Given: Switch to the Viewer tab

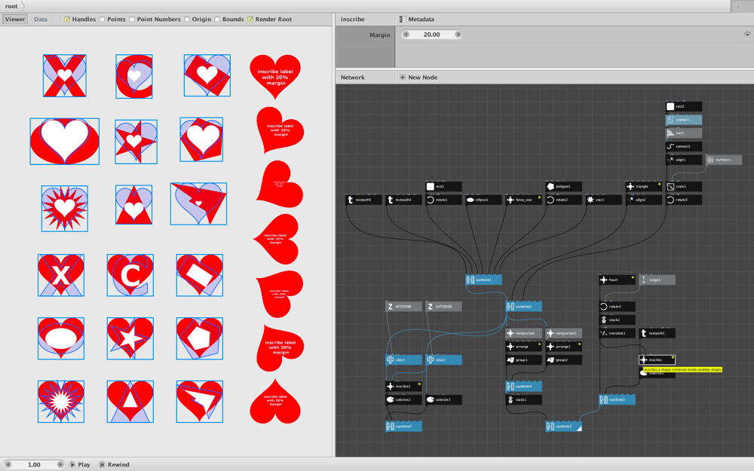Looking at the screenshot, I should point(15,20).
